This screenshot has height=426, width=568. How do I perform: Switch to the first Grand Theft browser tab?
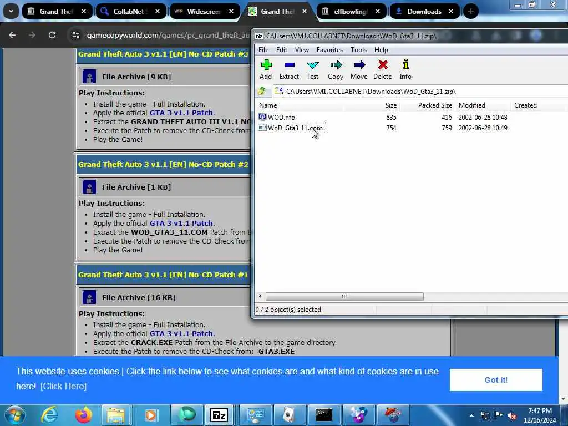(x=56, y=11)
